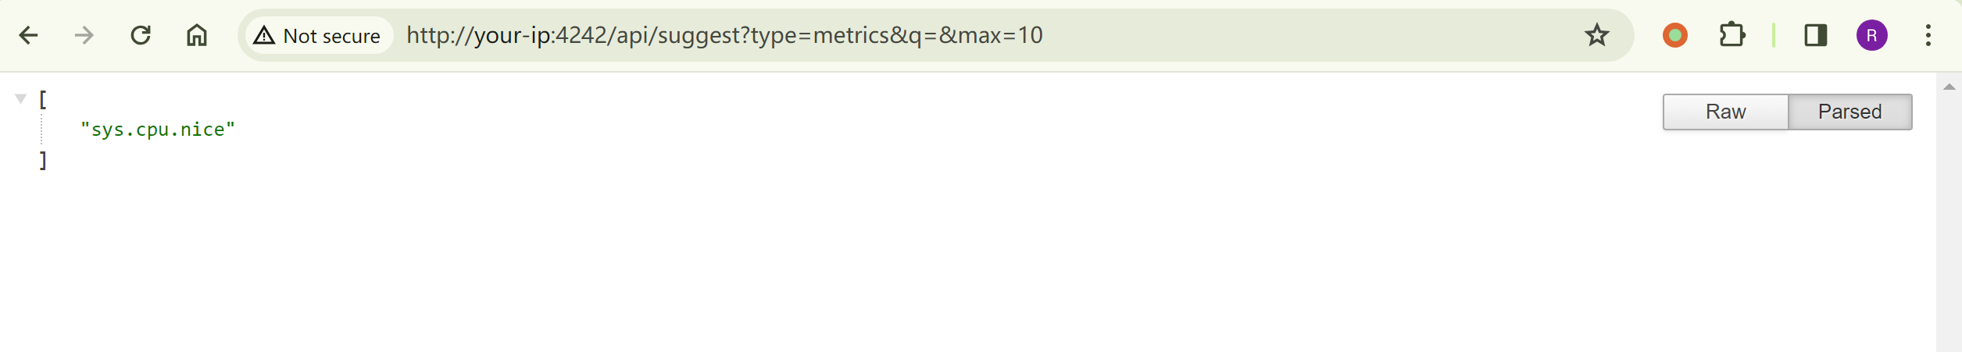1962x352 pixels.
Task: Toggle the browser side panel
Action: pos(1815,35)
